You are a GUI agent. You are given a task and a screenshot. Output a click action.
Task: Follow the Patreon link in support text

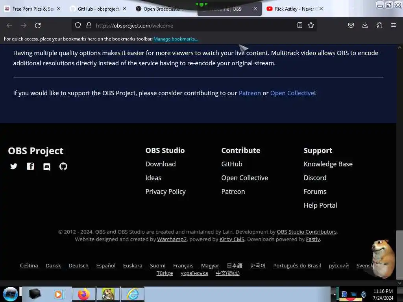[250, 93]
